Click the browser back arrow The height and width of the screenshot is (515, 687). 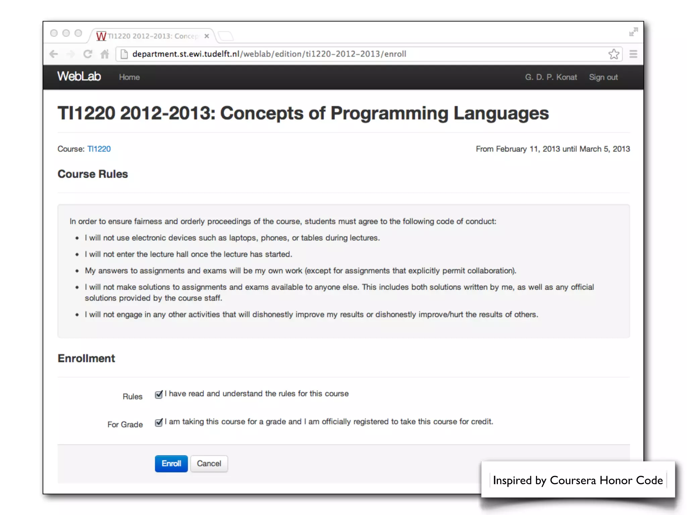click(x=54, y=54)
